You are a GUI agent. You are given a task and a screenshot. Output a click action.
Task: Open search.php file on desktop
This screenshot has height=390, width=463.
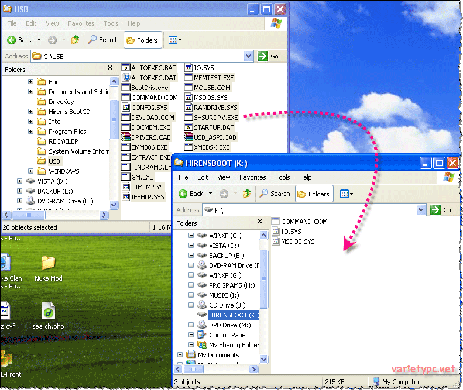[x=48, y=316]
